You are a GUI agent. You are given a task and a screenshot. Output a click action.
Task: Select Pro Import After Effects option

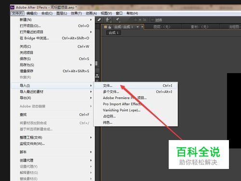136,104
